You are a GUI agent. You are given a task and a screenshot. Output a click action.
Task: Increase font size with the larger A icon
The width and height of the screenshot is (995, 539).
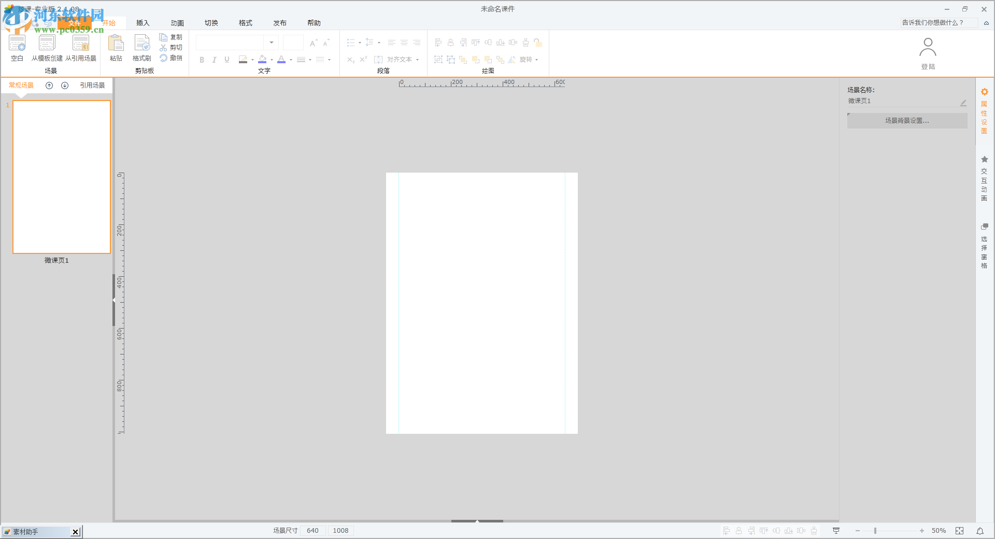pos(313,42)
